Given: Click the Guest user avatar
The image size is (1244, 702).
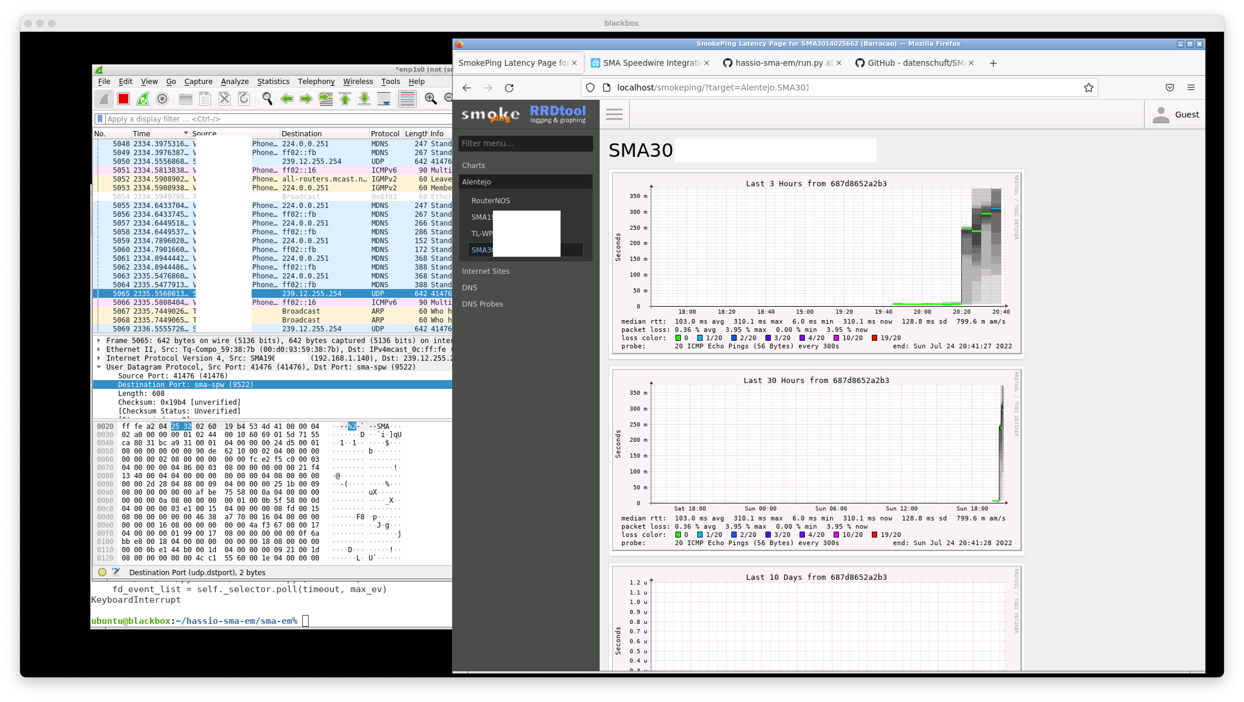Looking at the screenshot, I should tap(1161, 115).
